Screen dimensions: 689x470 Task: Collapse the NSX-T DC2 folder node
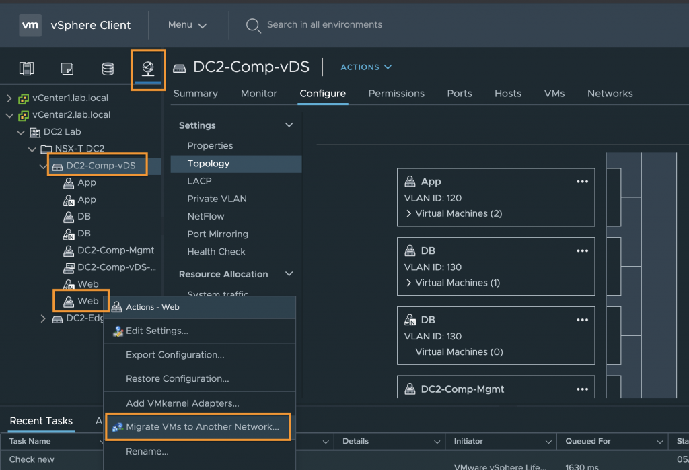(x=32, y=149)
